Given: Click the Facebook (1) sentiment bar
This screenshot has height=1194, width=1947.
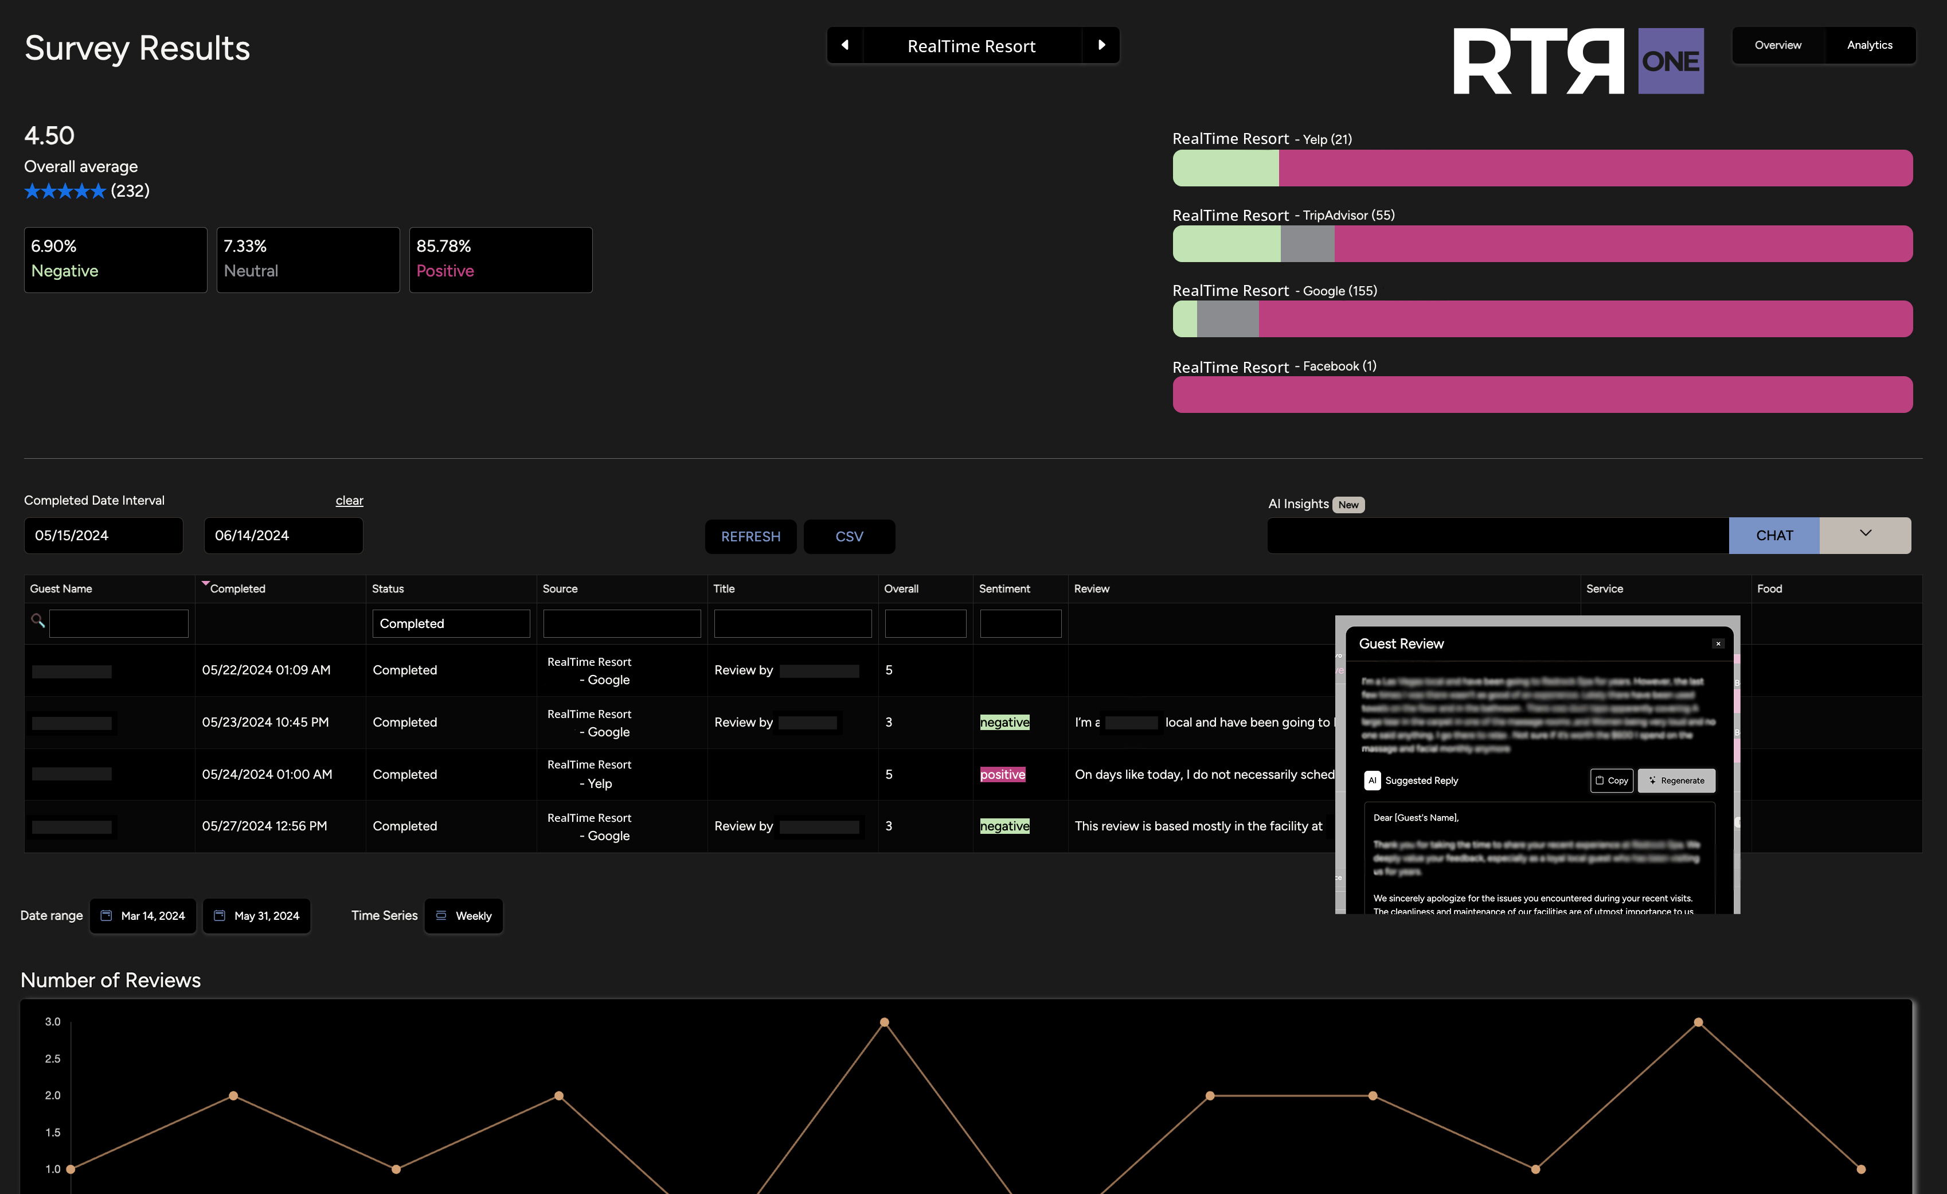Looking at the screenshot, I should (1542, 395).
